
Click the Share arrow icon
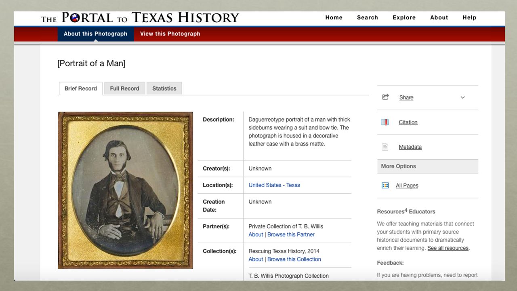(385, 97)
